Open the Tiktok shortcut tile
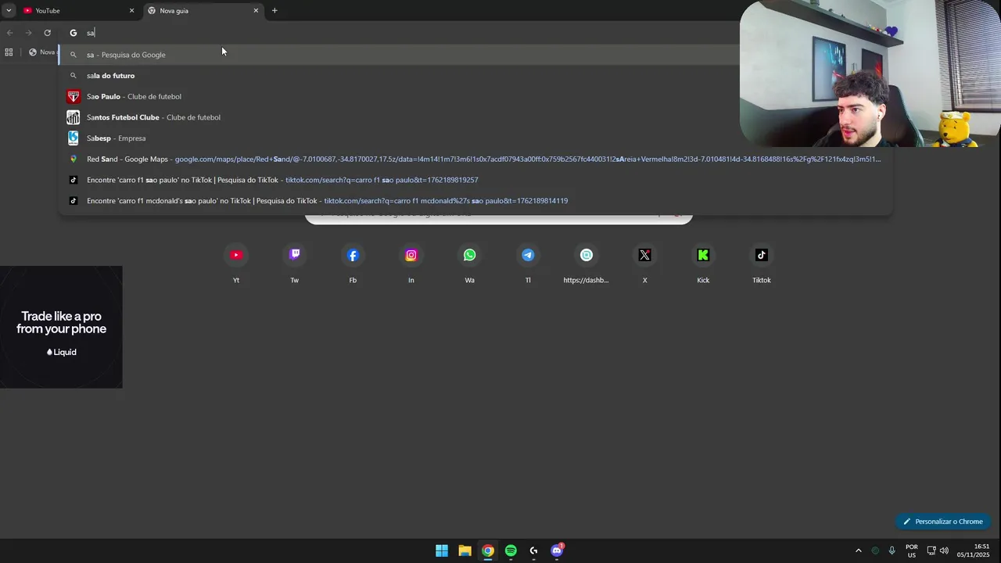The width and height of the screenshot is (1001, 563). click(762, 264)
